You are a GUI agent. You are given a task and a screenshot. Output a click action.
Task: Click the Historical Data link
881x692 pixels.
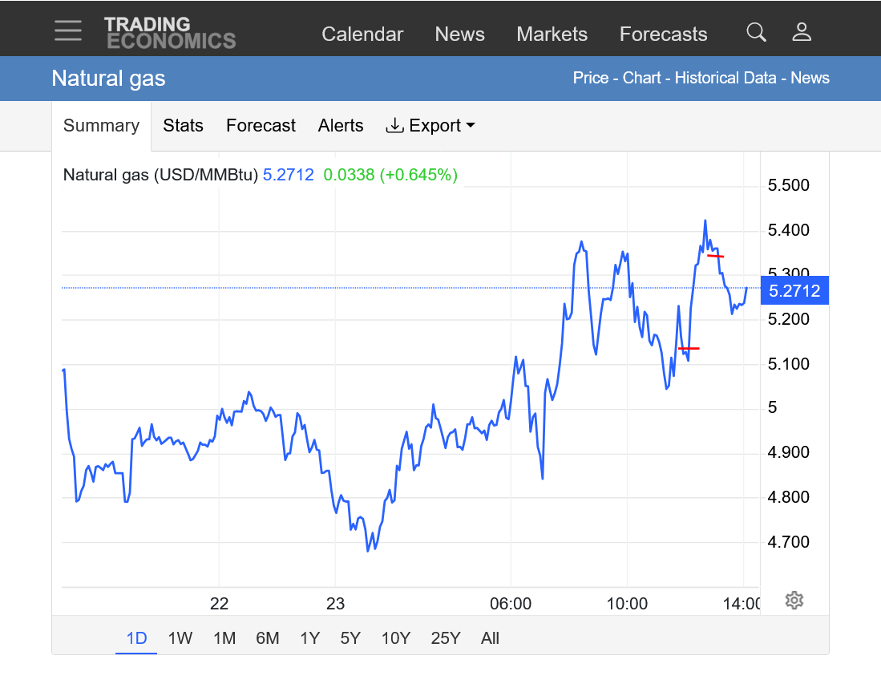[x=725, y=78]
